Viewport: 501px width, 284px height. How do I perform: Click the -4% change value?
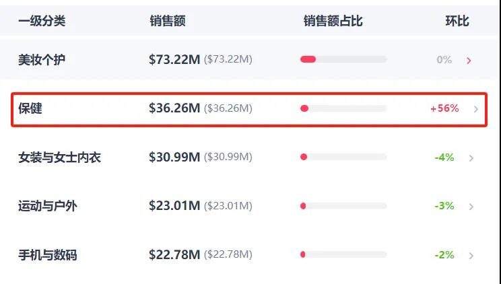(444, 157)
